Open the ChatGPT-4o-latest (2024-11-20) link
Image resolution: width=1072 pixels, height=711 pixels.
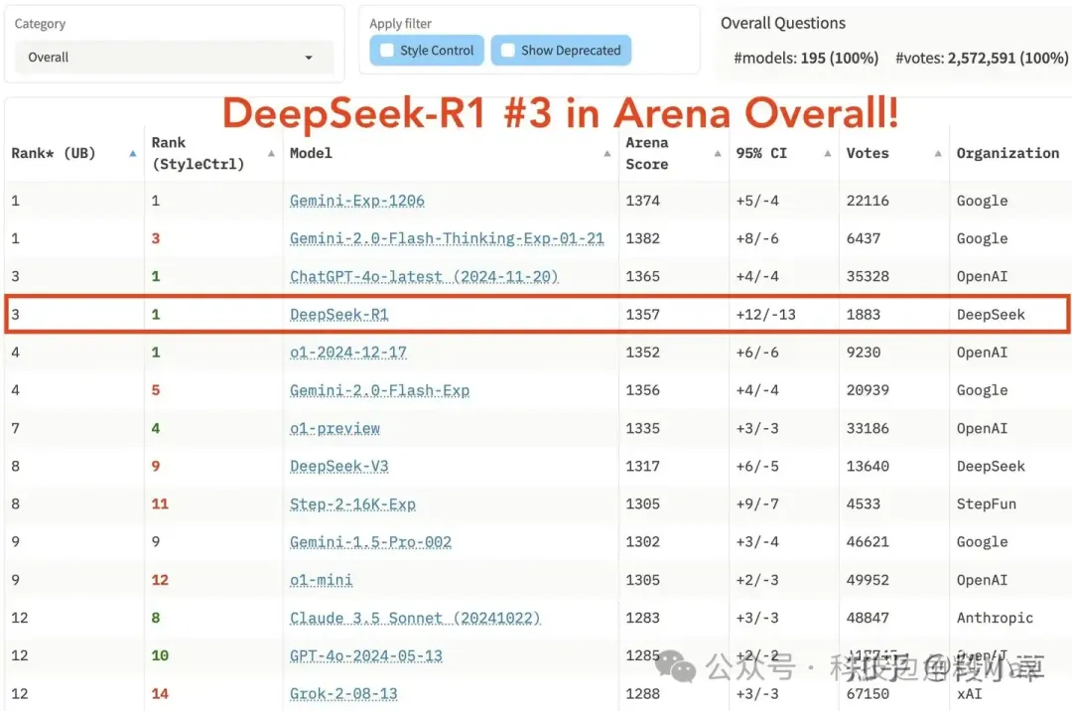point(424,277)
